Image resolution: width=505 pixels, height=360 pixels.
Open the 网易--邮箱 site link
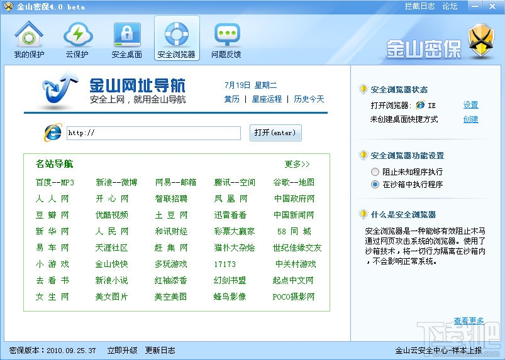(x=175, y=182)
